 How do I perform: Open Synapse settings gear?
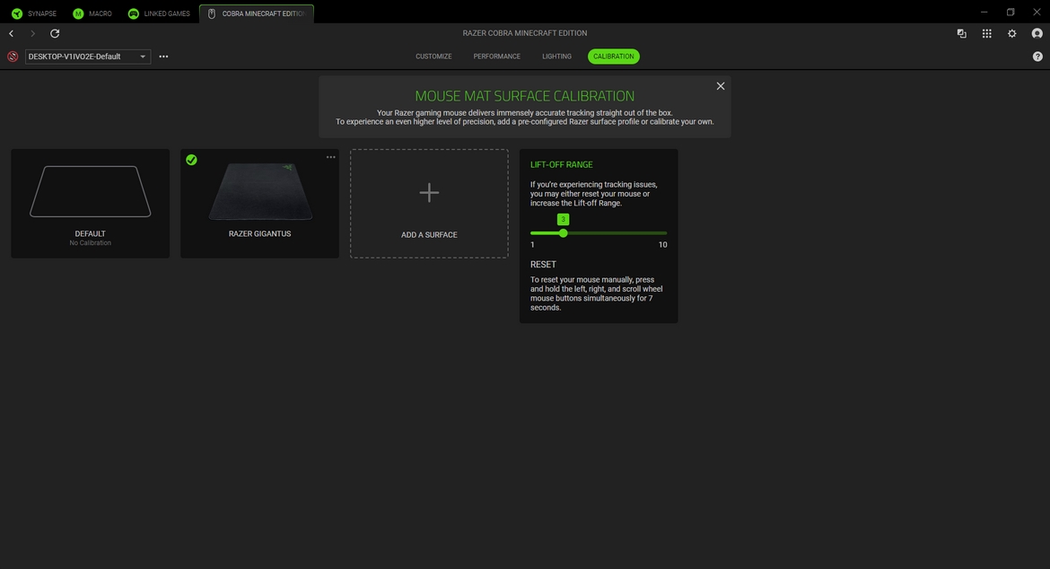coord(1011,33)
